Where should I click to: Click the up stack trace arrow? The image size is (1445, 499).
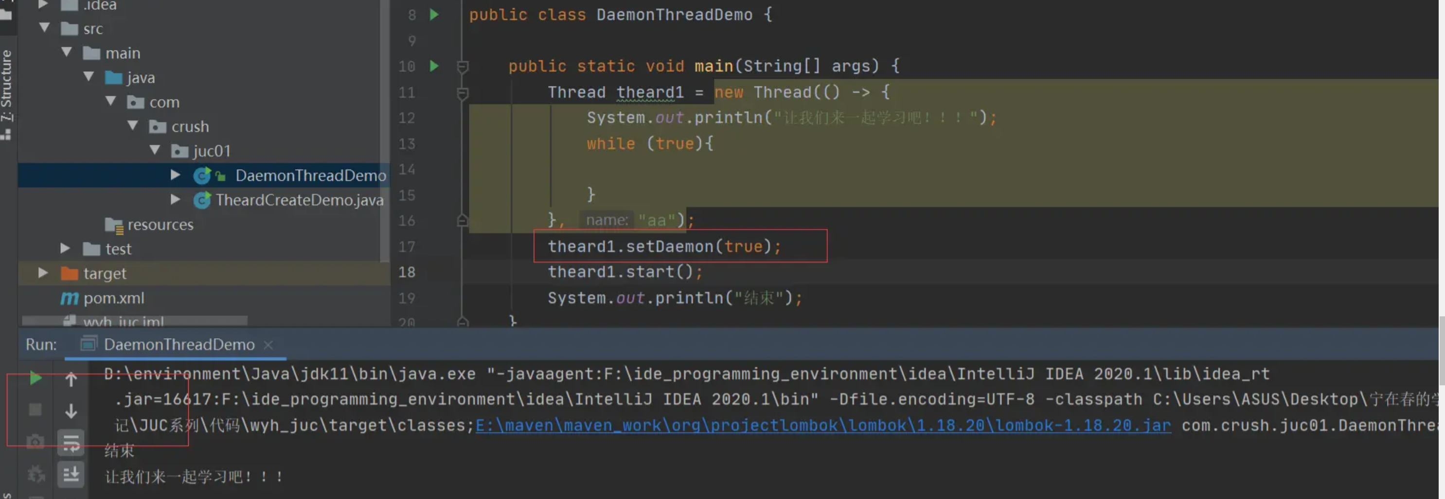click(x=71, y=379)
